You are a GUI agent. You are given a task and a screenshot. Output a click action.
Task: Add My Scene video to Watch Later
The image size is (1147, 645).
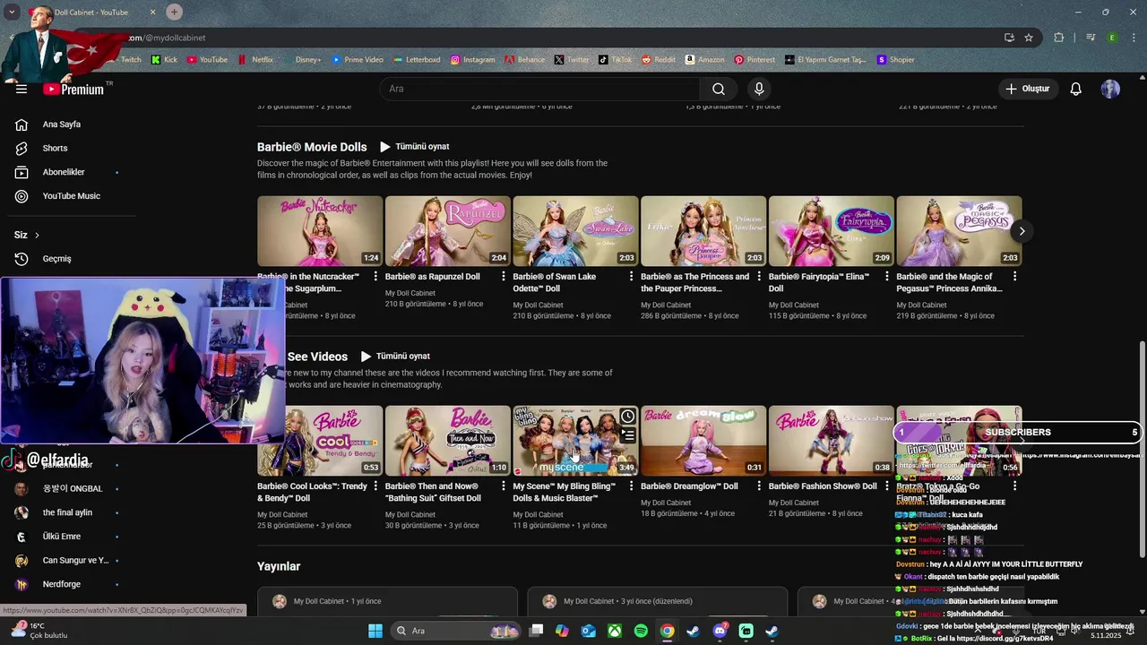point(627,417)
